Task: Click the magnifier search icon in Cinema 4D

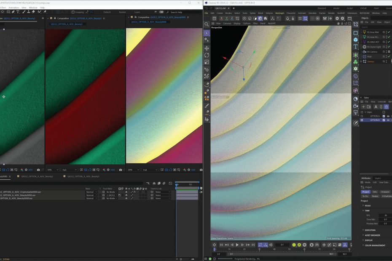Action: (x=207, y=24)
